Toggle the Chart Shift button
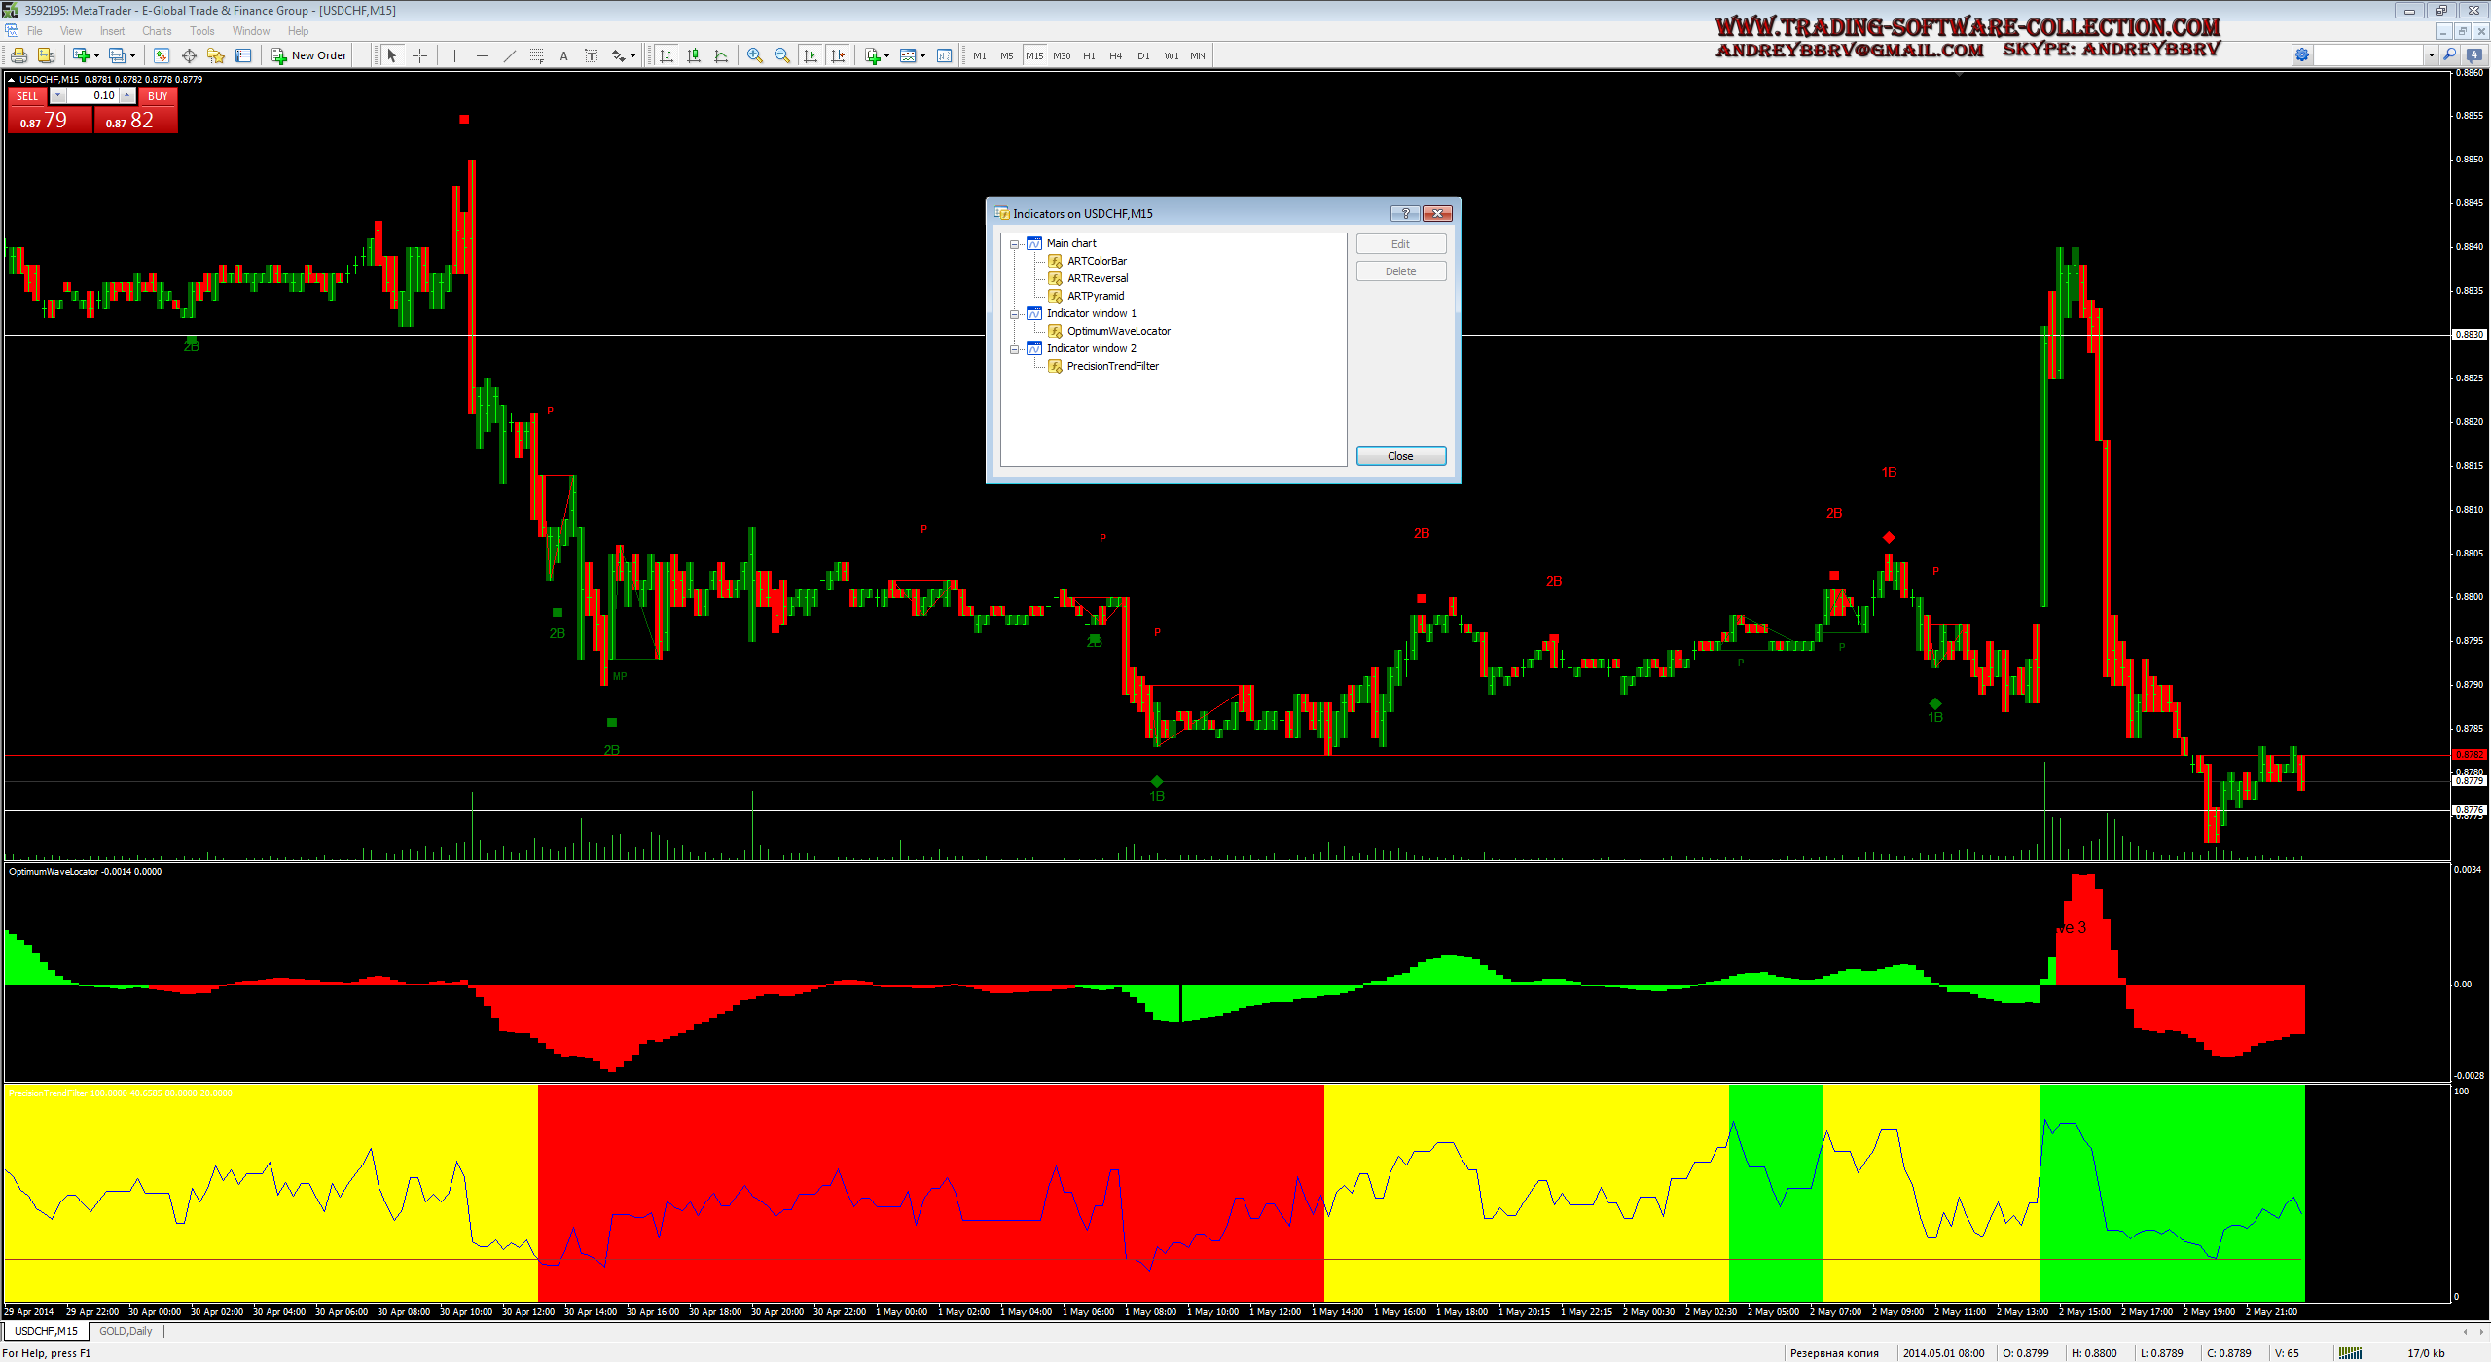 (x=838, y=55)
